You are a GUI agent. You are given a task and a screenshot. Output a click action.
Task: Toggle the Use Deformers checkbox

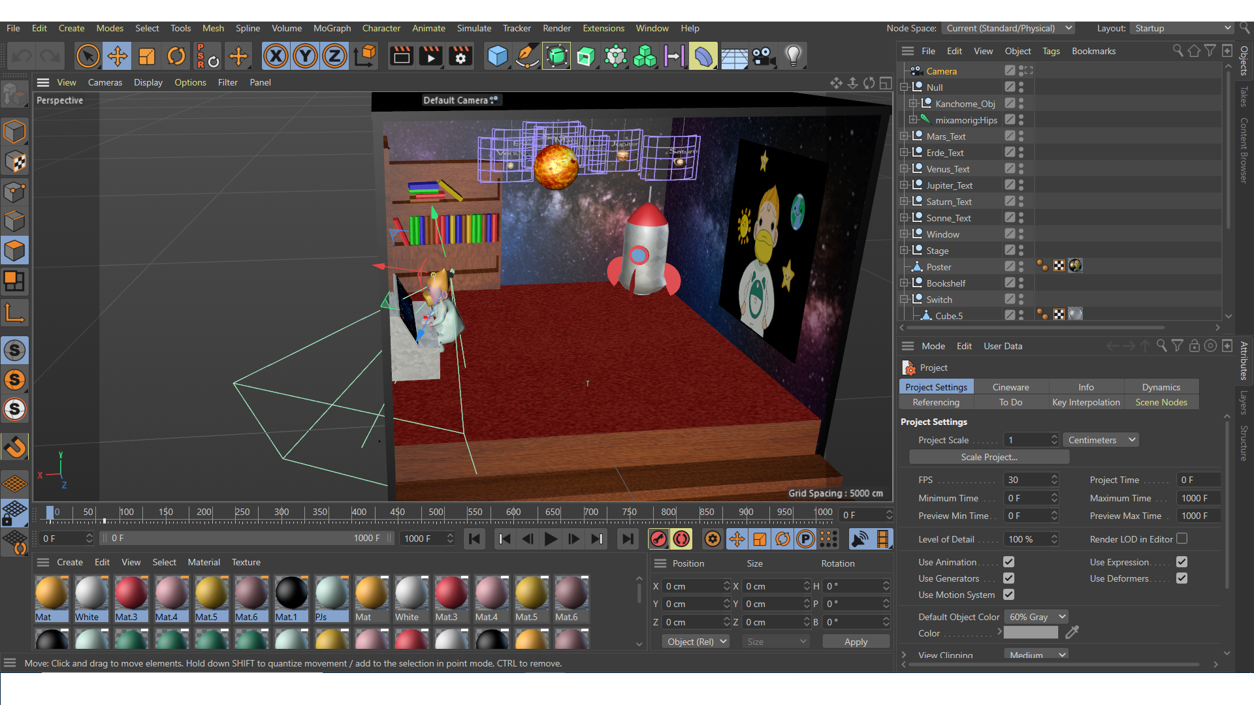1182,578
